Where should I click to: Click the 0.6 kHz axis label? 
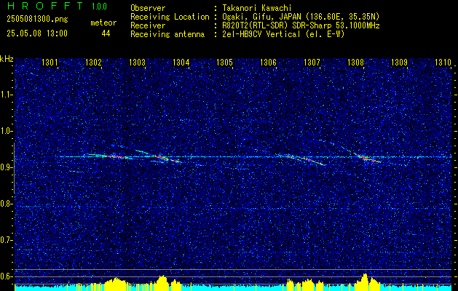click(7, 276)
